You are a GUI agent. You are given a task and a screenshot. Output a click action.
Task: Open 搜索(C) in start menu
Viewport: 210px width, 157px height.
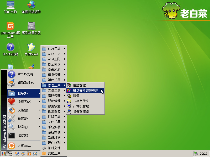point(24,127)
